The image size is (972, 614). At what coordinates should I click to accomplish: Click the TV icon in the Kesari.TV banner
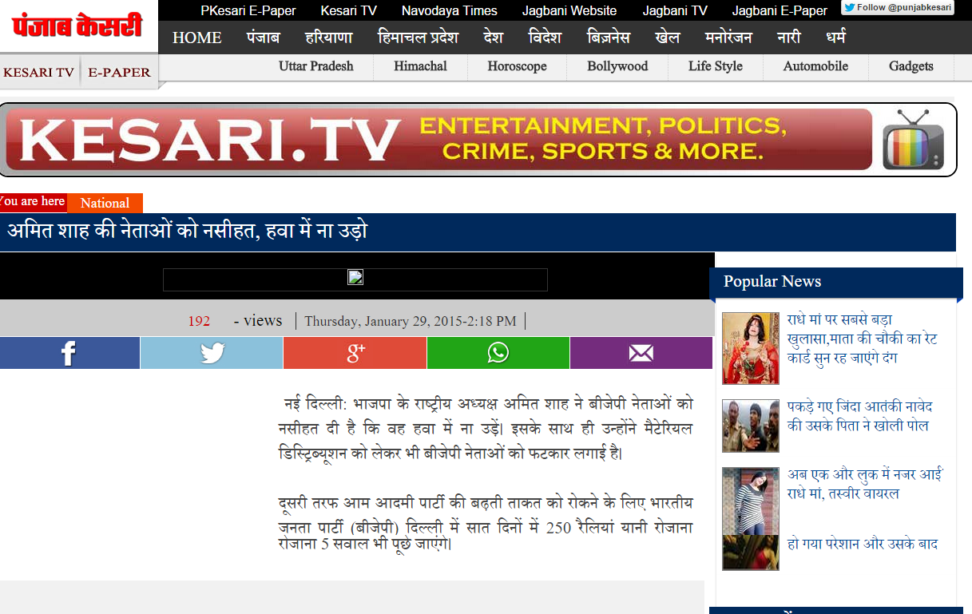[x=914, y=141]
